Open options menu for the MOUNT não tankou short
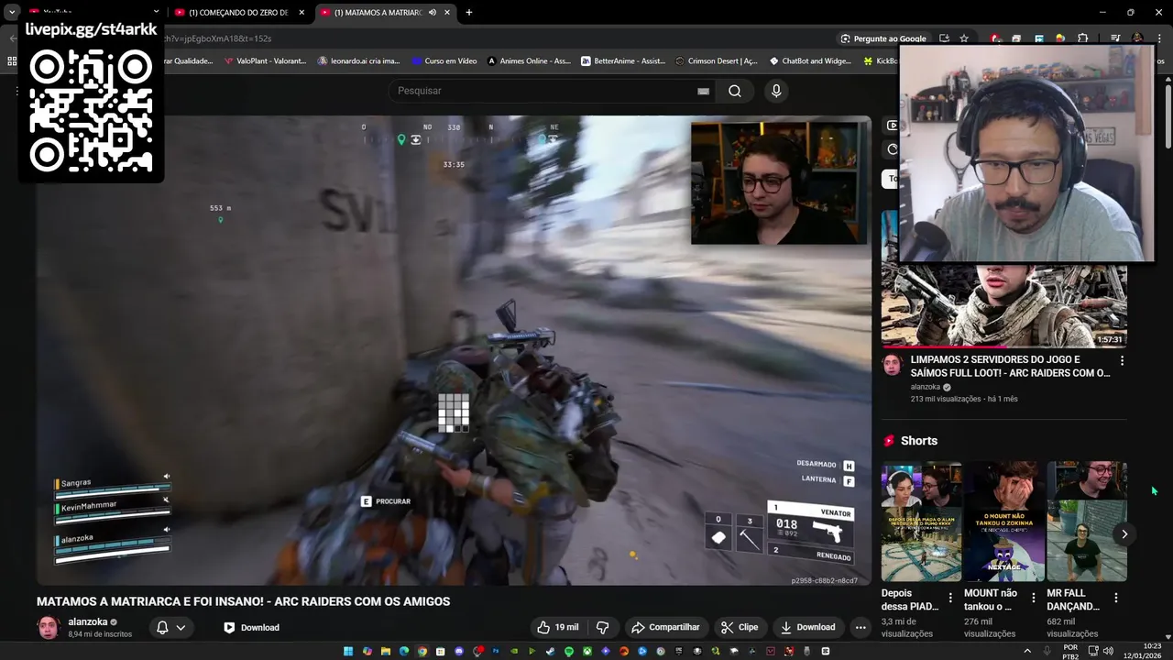 [1033, 598]
